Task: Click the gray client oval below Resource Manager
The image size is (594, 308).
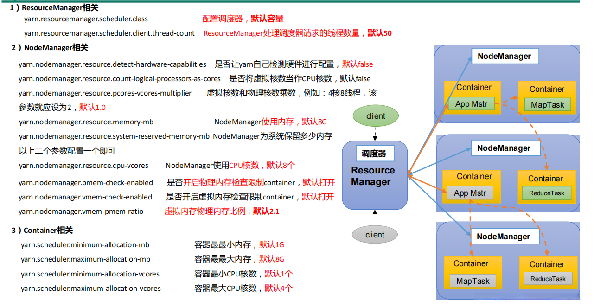Action: click(x=375, y=234)
